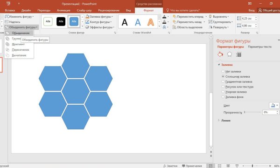Open the Выровнять dropdown
This screenshot has width=280, height=168.
(219, 17)
